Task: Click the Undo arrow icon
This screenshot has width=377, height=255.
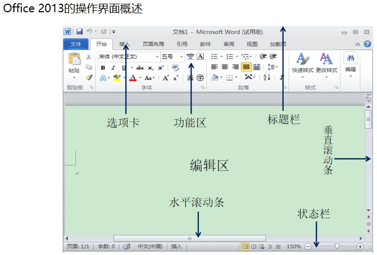Action: coord(89,31)
